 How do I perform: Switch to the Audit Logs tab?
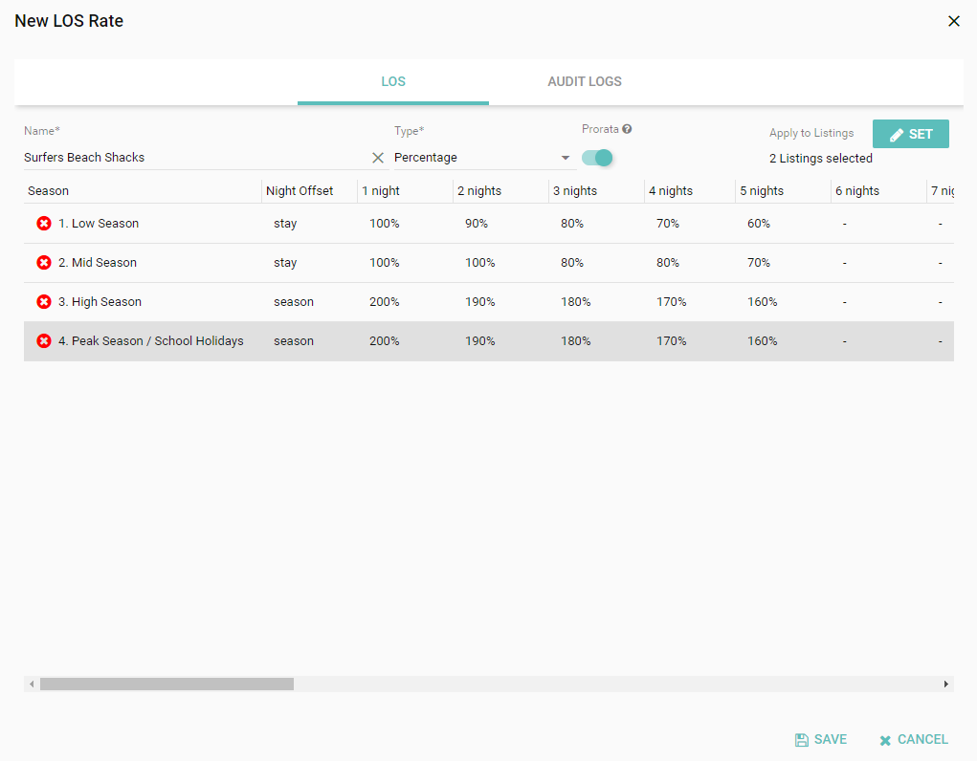click(585, 82)
